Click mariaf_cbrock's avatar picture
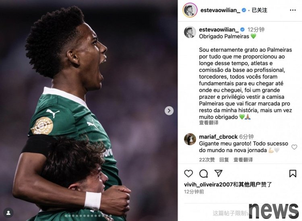302x221 pixels. [190, 139]
